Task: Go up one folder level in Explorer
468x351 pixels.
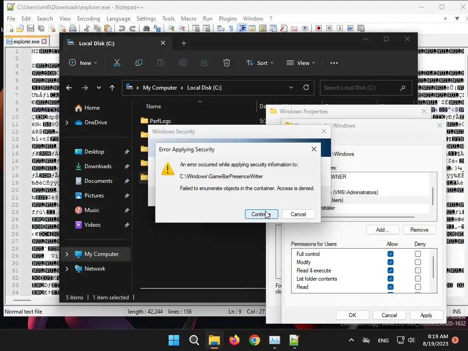Action: 112,88
